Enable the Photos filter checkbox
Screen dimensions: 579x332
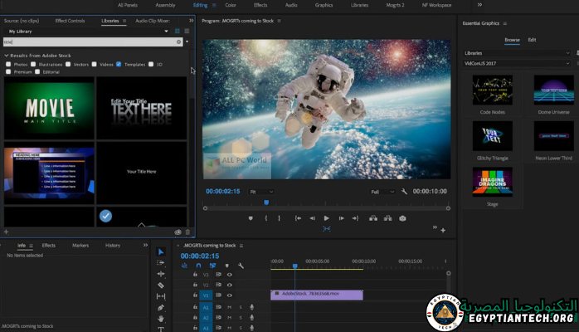click(8, 64)
